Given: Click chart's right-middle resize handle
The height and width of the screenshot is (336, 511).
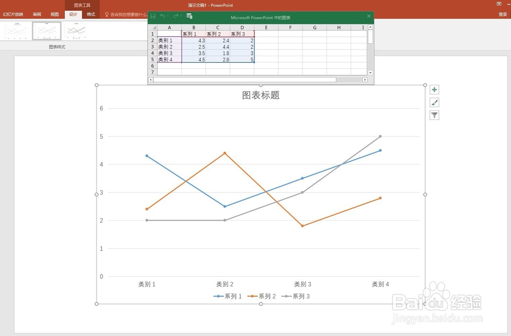Looking at the screenshot, I should click(425, 195).
